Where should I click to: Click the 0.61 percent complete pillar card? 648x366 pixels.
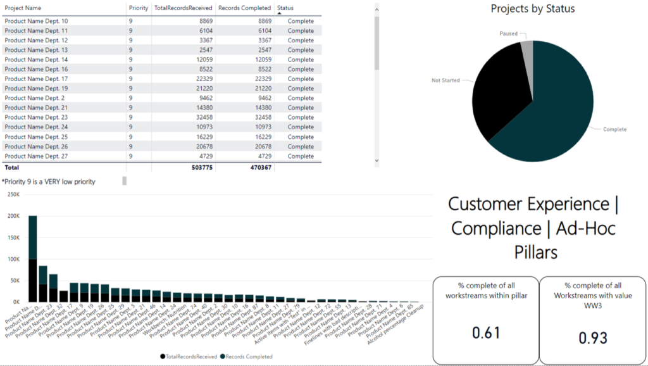coord(484,319)
